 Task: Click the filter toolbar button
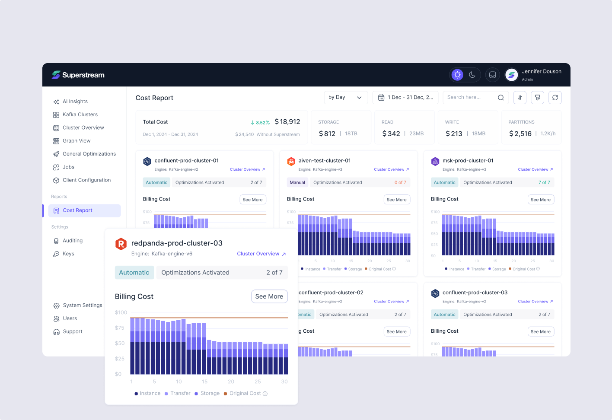click(538, 98)
